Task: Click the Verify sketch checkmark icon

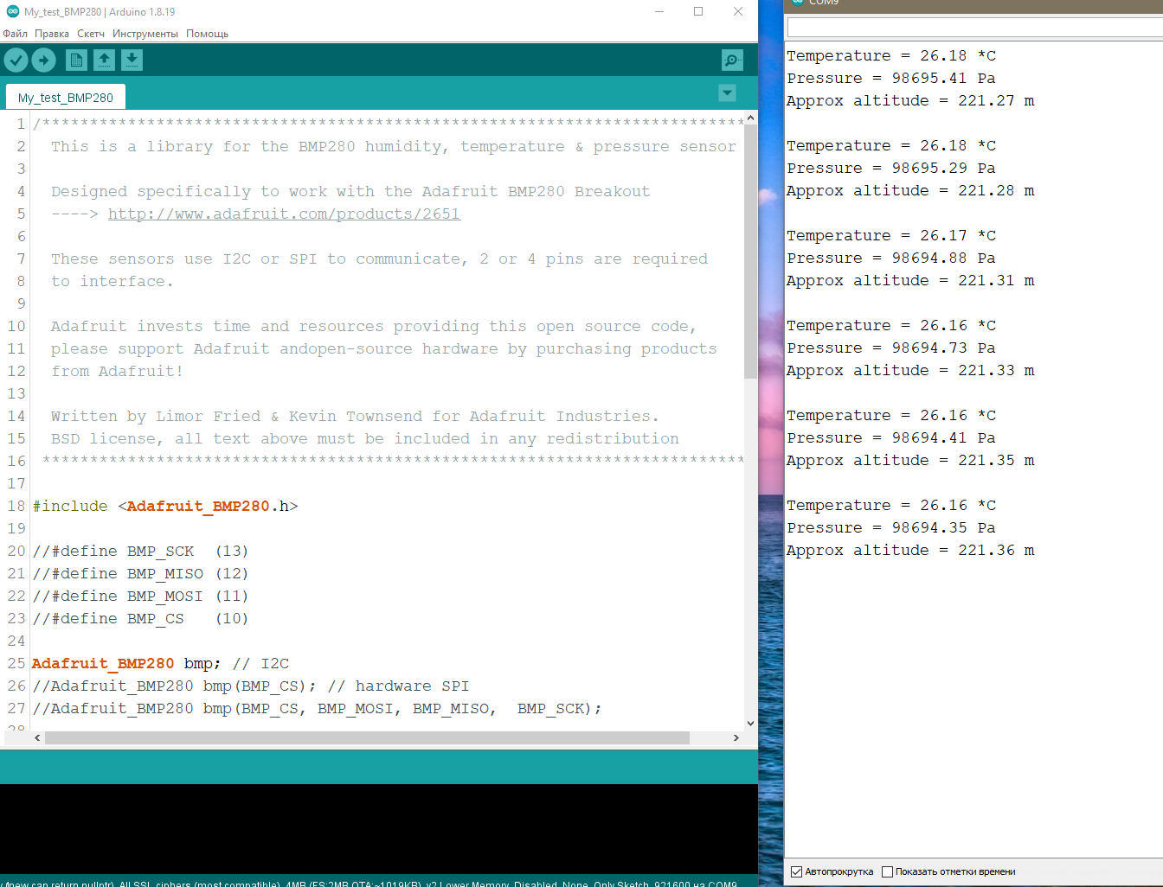Action: [x=16, y=60]
